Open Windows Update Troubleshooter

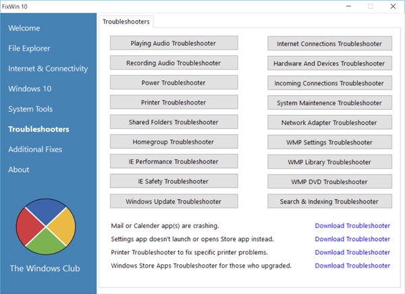click(174, 202)
